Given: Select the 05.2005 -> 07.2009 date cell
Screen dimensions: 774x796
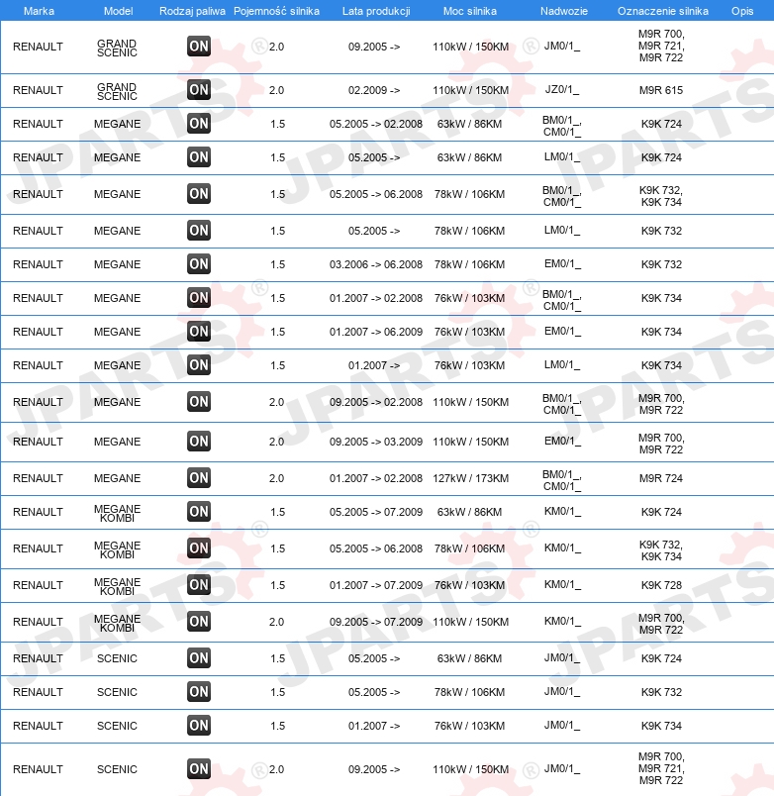Looking at the screenshot, I should (x=375, y=512).
